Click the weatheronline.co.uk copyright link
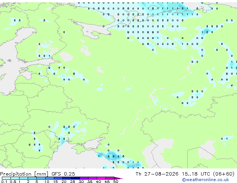The height and width of the screenshot is (183, 237). pyautogui.click(x=206, y=180)
